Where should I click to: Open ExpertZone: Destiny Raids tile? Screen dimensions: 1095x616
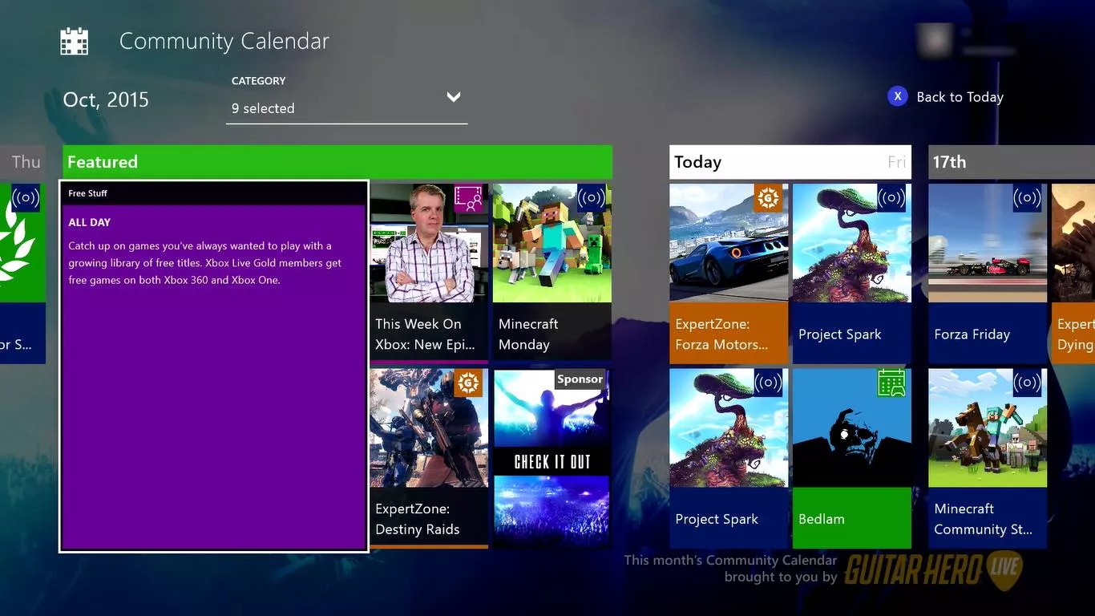(x=429, y=458)
